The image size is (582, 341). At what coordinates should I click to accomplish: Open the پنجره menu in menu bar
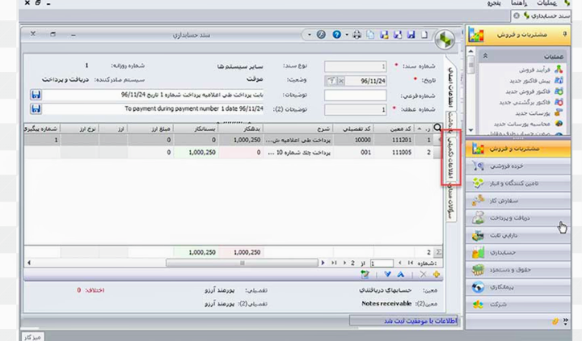click(494, 3)
